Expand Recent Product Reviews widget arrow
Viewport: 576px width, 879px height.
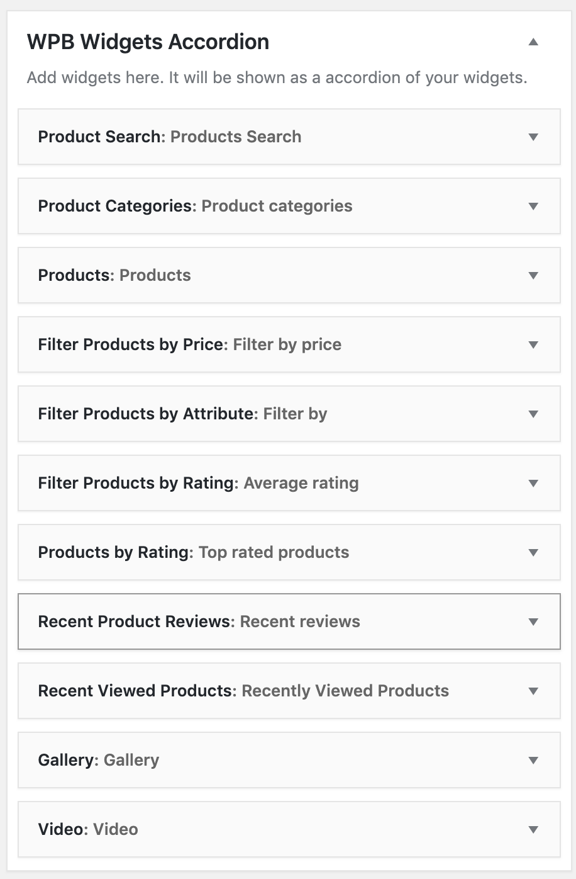click(533, 621)
